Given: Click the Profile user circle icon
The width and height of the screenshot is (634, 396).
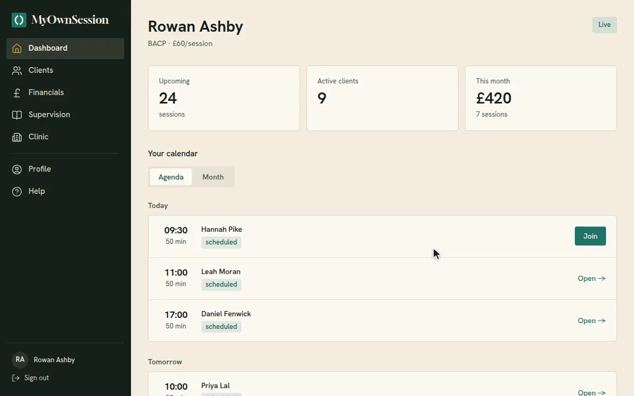Looking at the screenshot, I should [17, 169].
